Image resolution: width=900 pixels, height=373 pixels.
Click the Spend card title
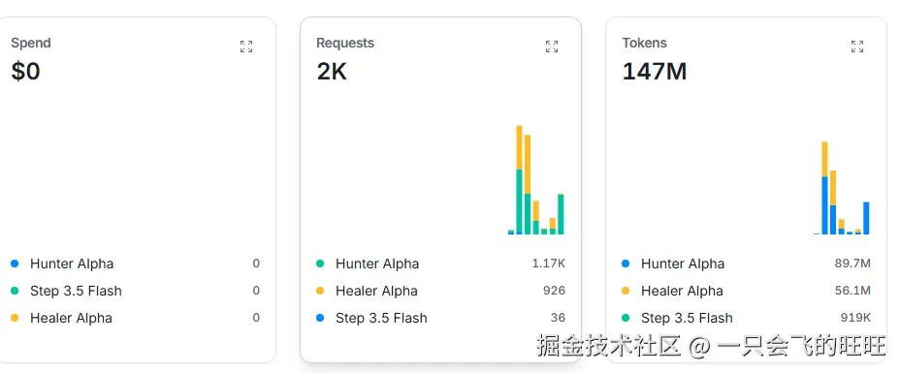click(31, 43)
